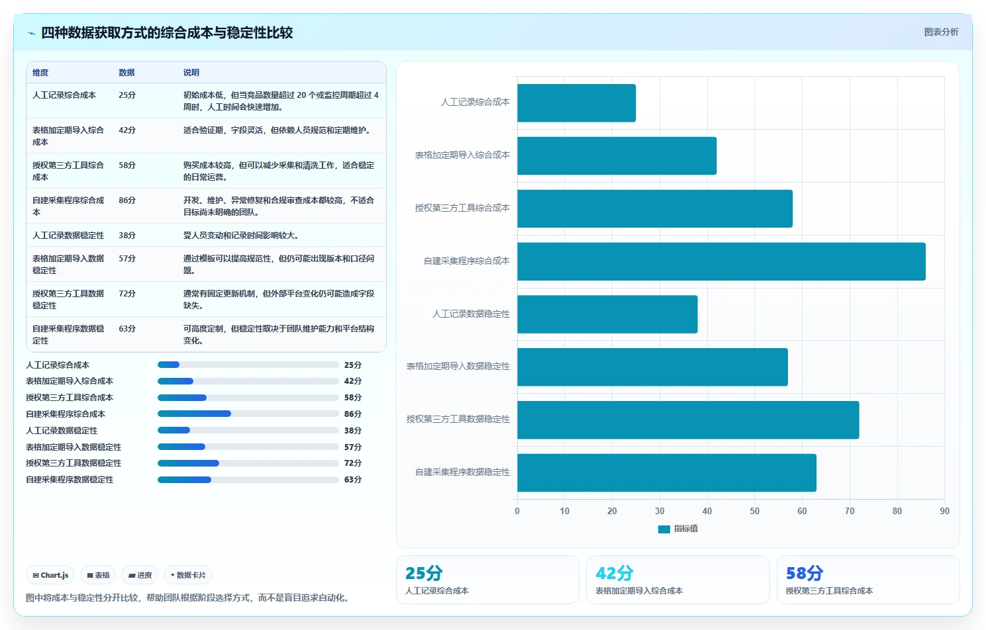Click chart bar for 表格加定期导入数据稳定性
This screenshot has width=986, height=630.
click(x=653, y=367)
